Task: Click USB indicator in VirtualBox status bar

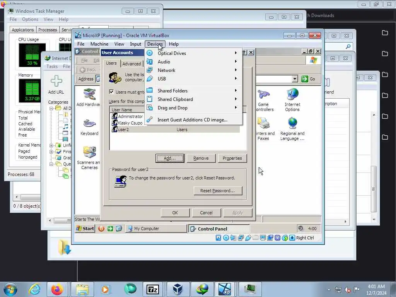Action: pos(248,238)
